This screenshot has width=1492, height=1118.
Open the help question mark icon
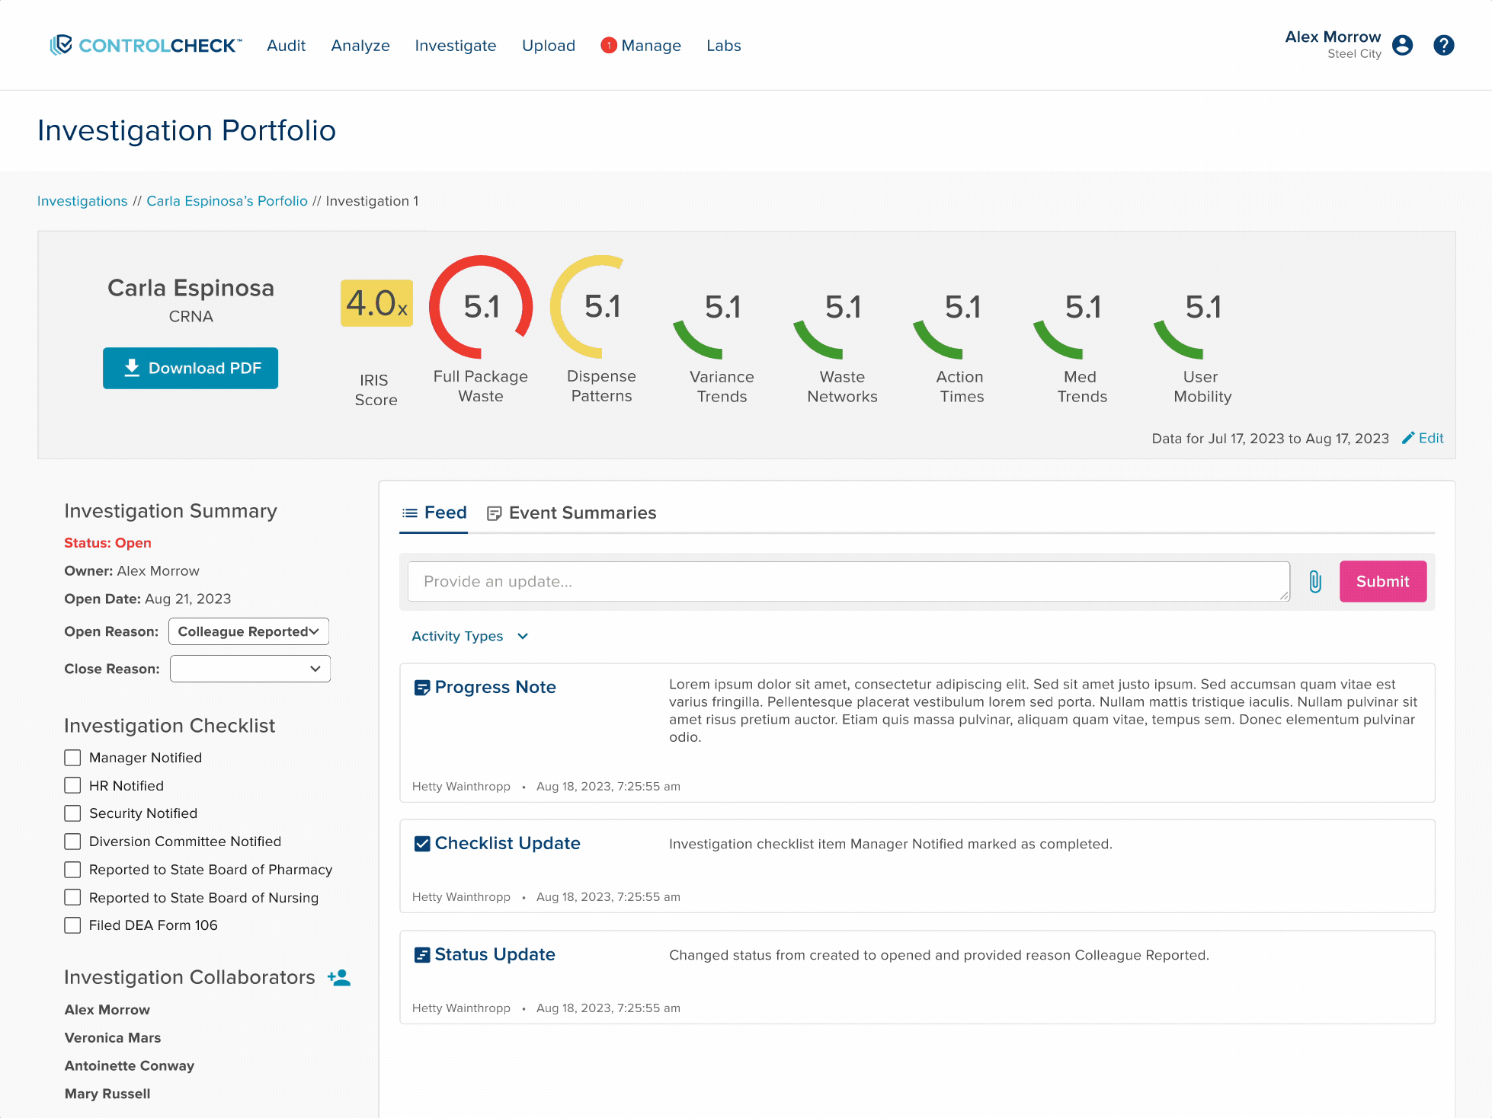[x=1443, y=46]
